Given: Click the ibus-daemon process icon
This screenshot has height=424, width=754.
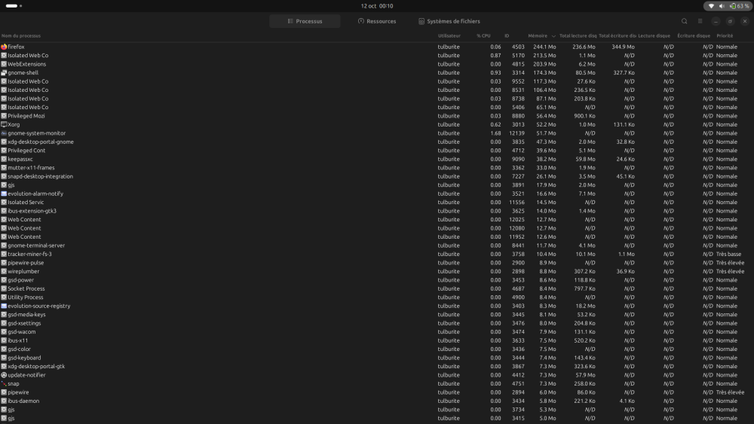Looking at the screenshot, I should coord(4,401).
